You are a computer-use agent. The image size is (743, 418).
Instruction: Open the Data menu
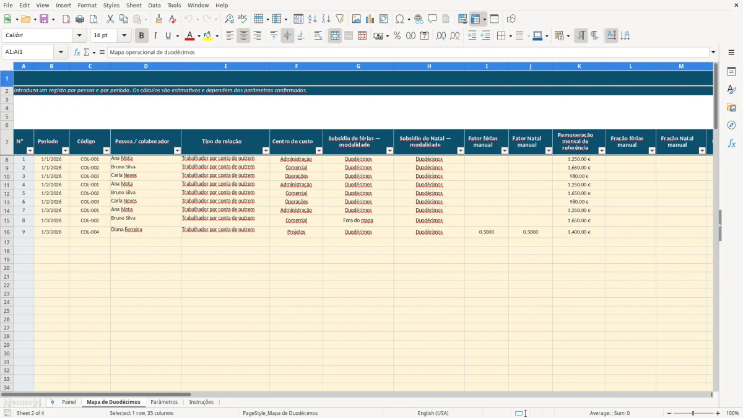[x=154, y=5]
